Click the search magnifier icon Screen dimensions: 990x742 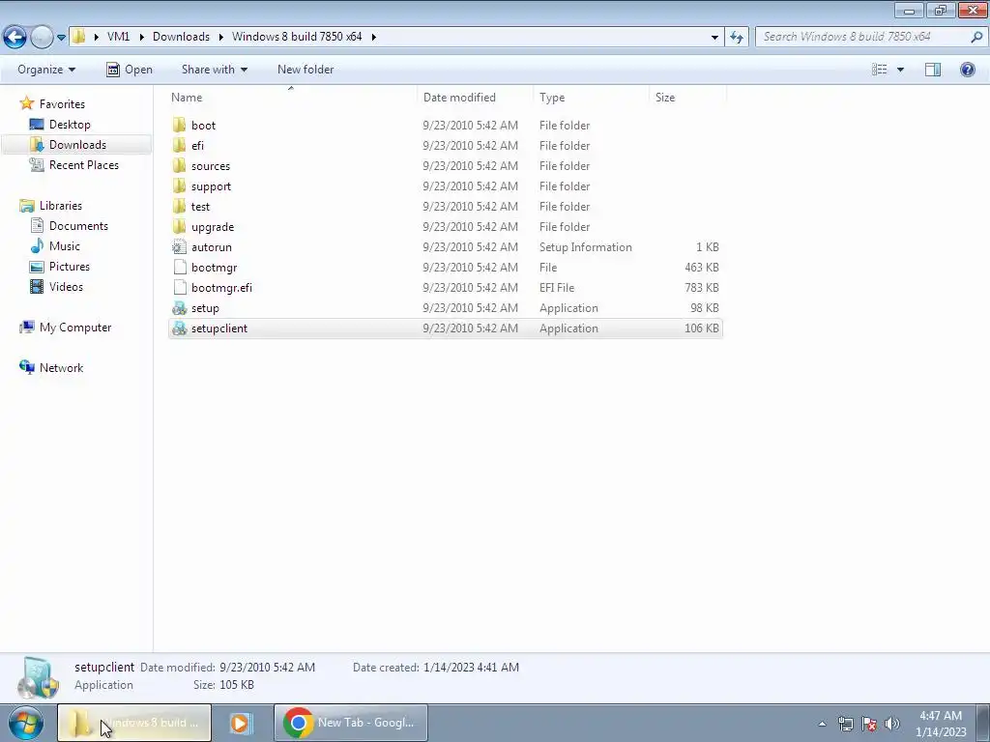976,37
